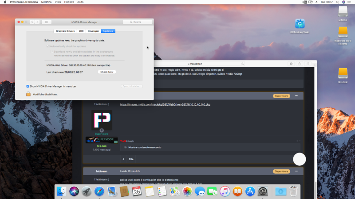Open Photos flower icon in dock
This screenshot has width=355, height=199.
click(x=187, y=191)
